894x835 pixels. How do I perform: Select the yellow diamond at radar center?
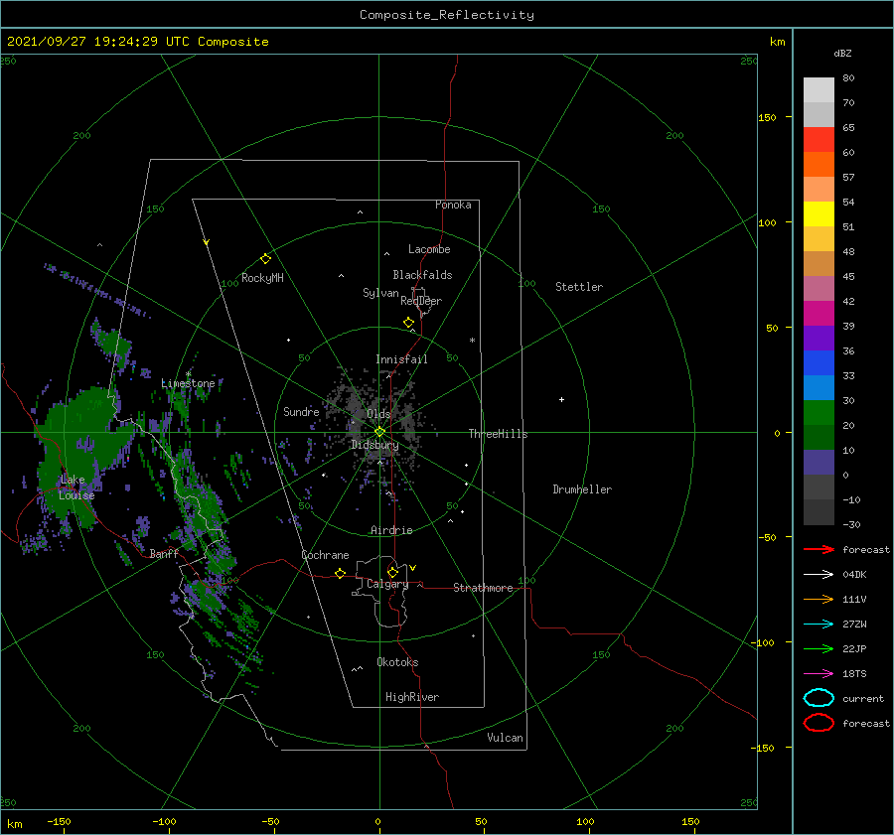pos(379,432)
